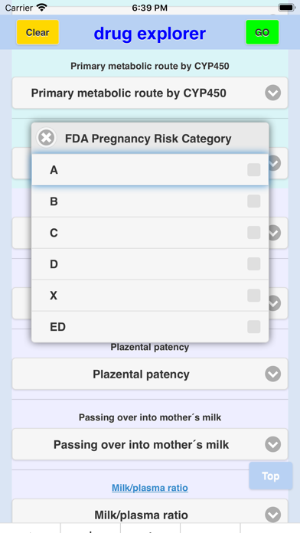This screenshot has height=533, width=300.
Task: Choose option X in the list
Action: [x=150, y=296]
